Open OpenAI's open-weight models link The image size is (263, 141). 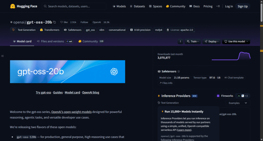(71, 112)
